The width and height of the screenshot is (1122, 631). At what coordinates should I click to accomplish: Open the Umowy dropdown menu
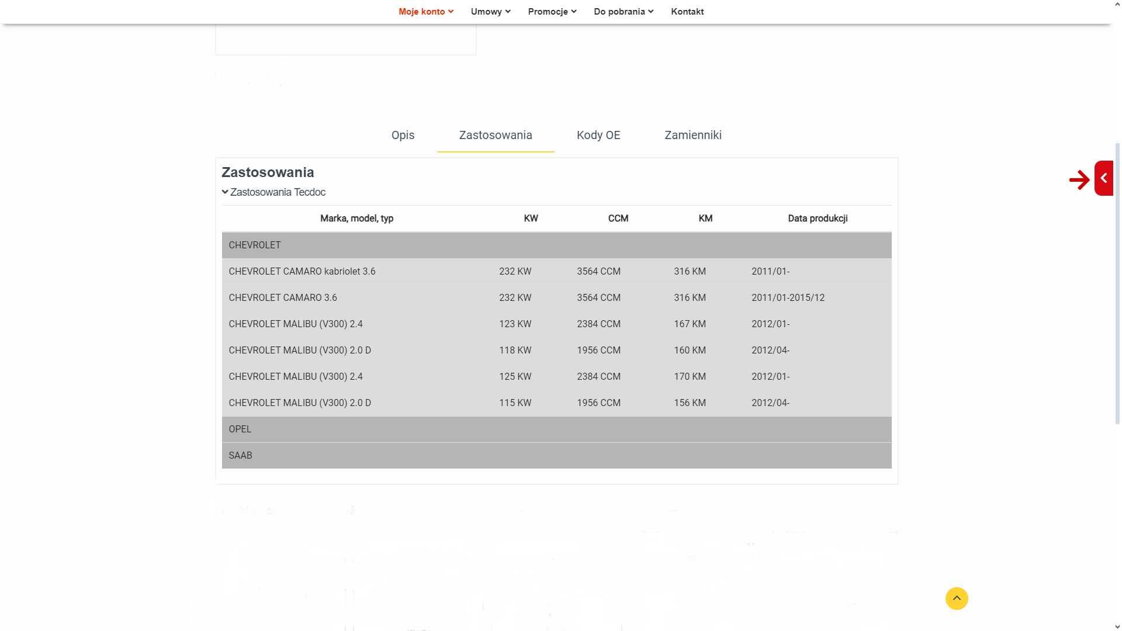tap(490, 12)
